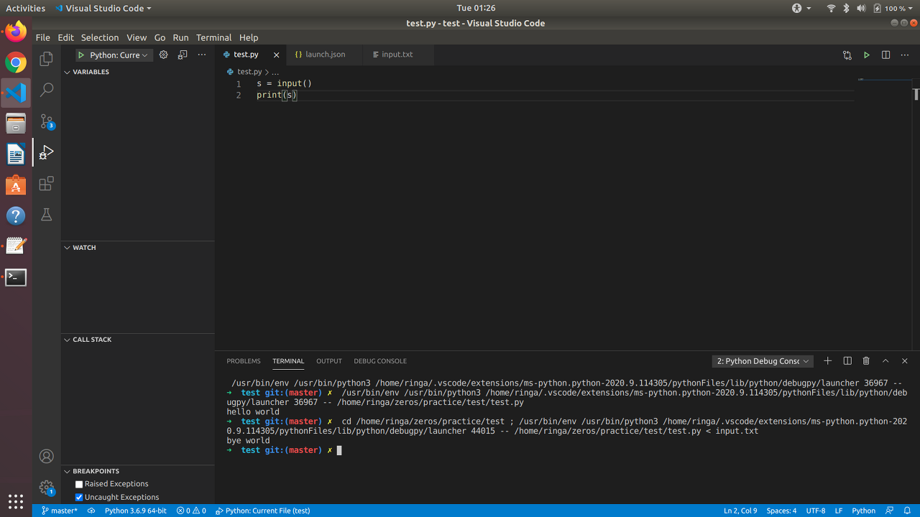This screenshot has width=920, height=517.
Task: Close the test.py editor tab
Action: pyautogui.click(x=276, y=55)
